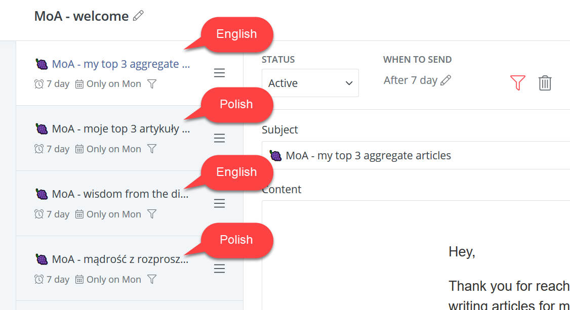Open the filter funnel on "my top 3 aggregate" message
570x310 pixels.
pos(152,84)
